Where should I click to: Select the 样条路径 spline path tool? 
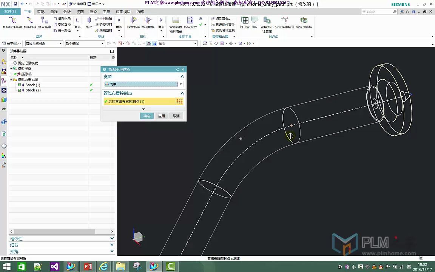click(x=30, y=22)
